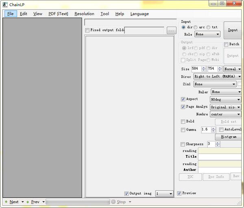244x208 pixels.
Task: Click the Title text input field
Action: tap(220, 157)
